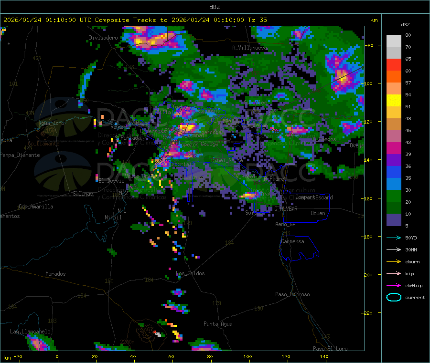Click the 'Cda_Amarilla' map label

[36, 207]
